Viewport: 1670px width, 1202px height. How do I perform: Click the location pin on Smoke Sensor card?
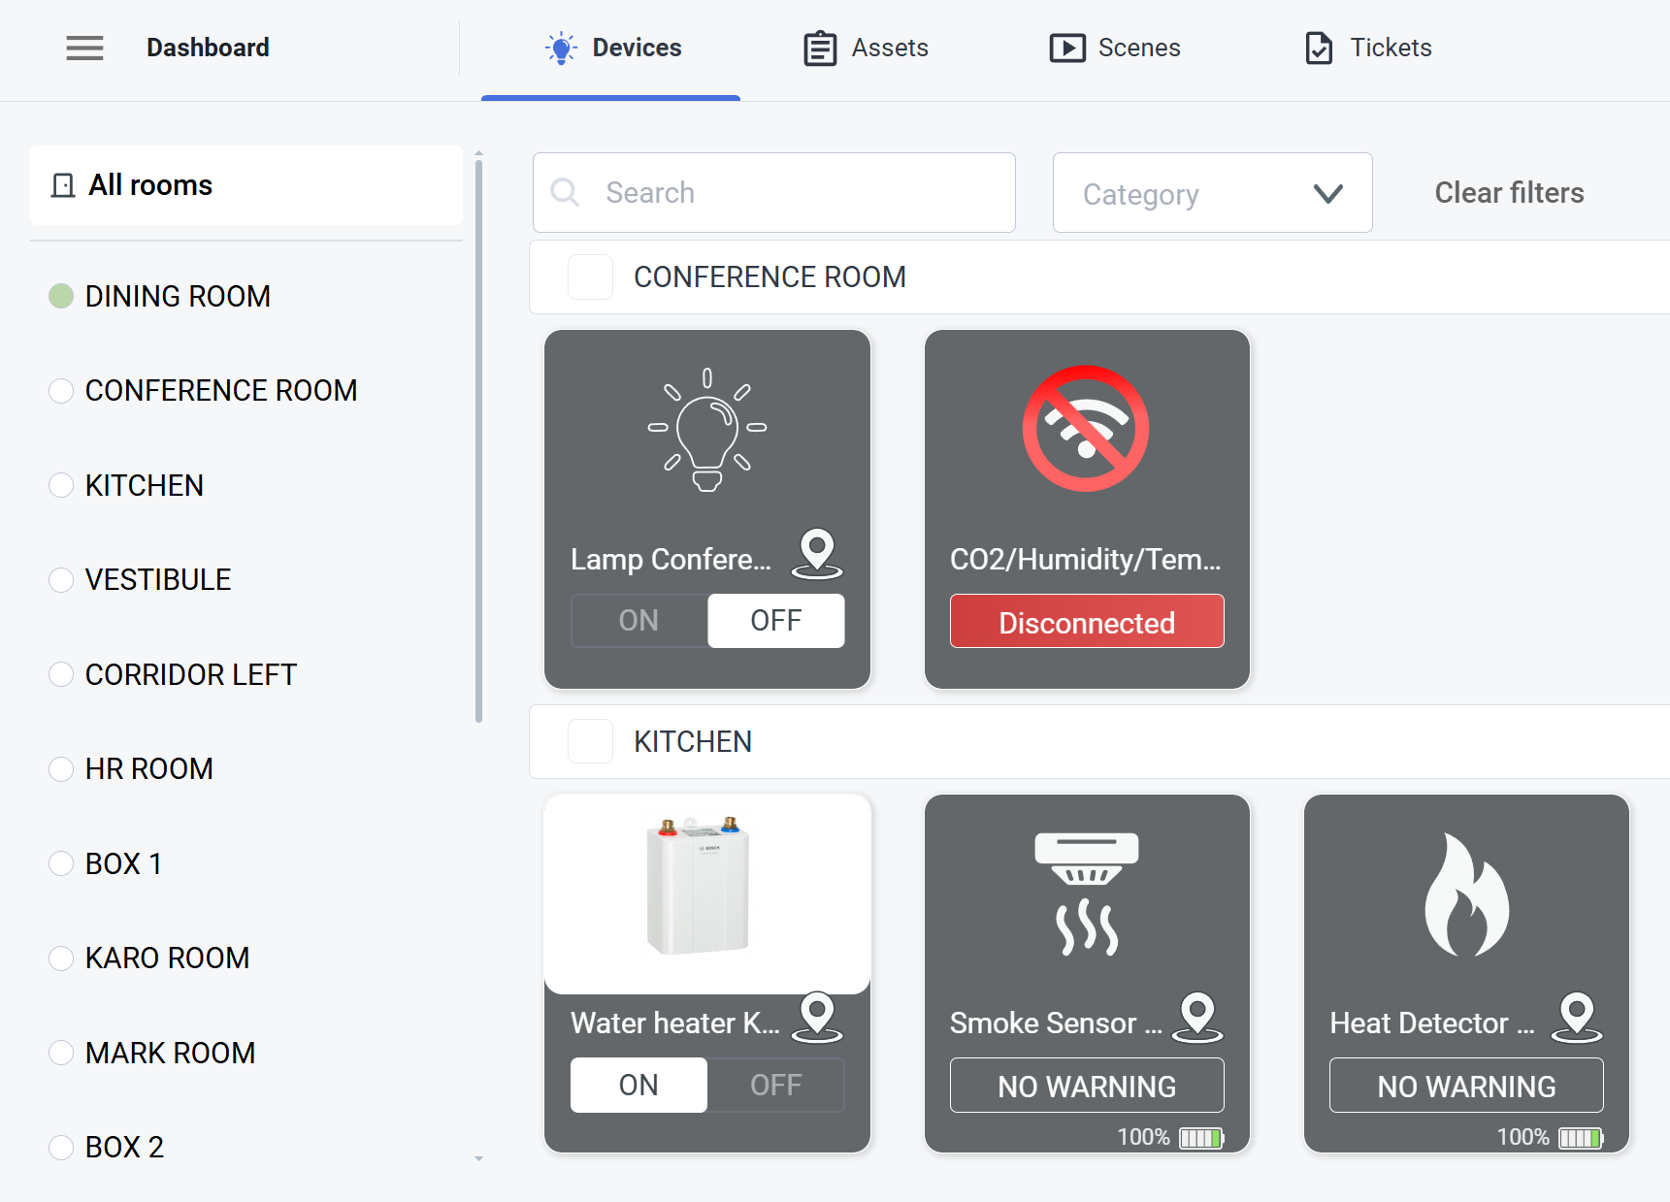tap(1196, 1017)
